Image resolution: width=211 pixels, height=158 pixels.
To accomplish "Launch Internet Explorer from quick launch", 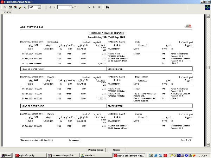I will tap(156, 156).
